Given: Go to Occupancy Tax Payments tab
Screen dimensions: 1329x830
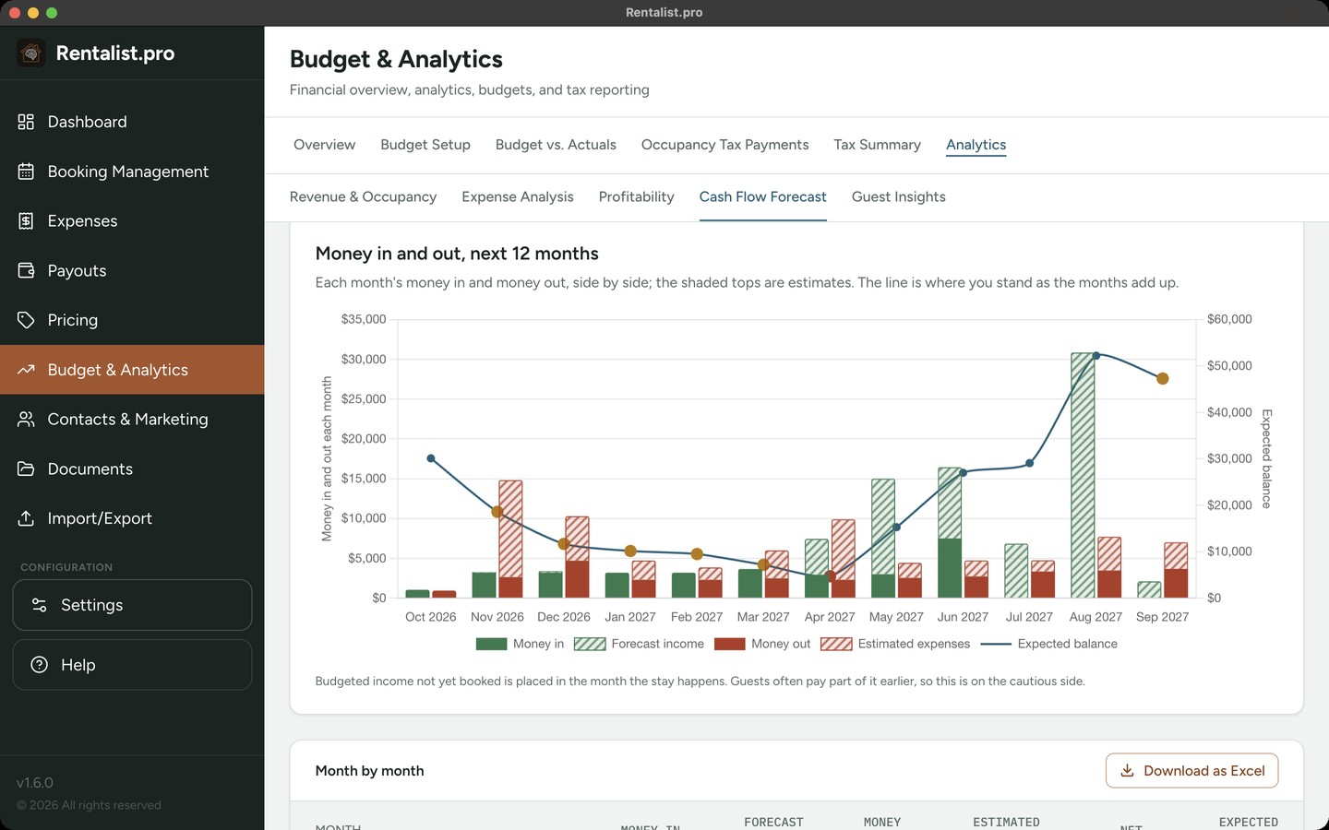Looking at the screenshot, I should [724, 145].
